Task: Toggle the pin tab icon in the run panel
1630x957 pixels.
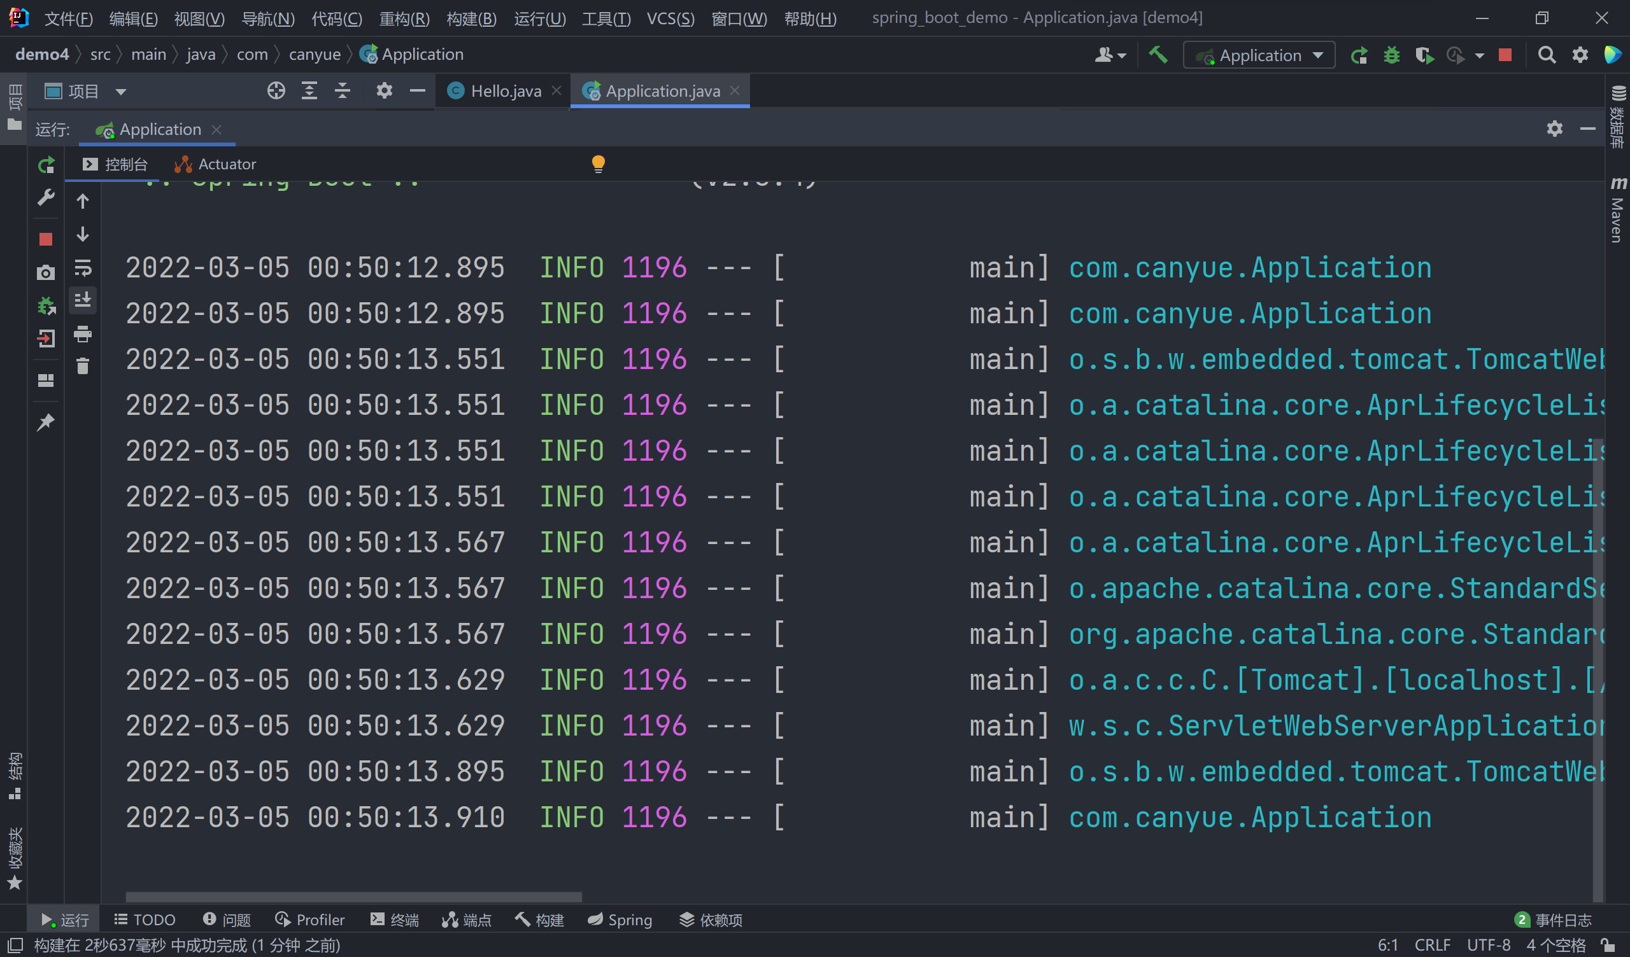Action: 46,423
